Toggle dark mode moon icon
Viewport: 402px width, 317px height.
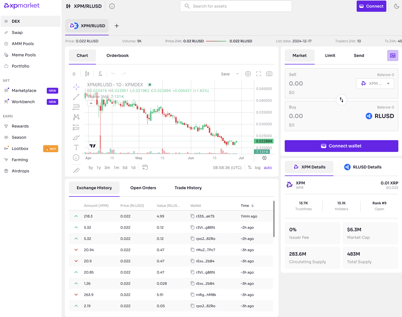pyautogui.click(x=396, y=6)
